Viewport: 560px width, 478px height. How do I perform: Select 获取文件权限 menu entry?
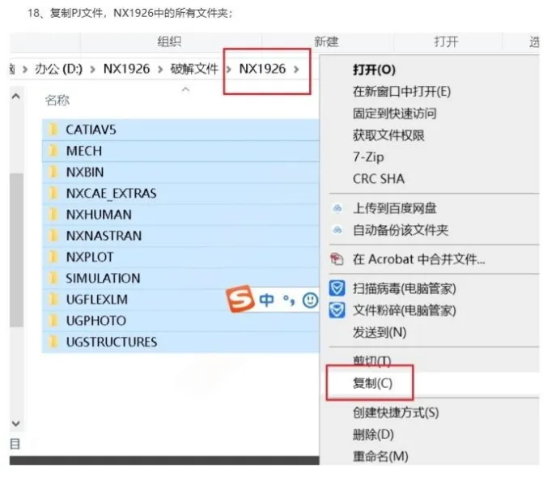[388, 135]
